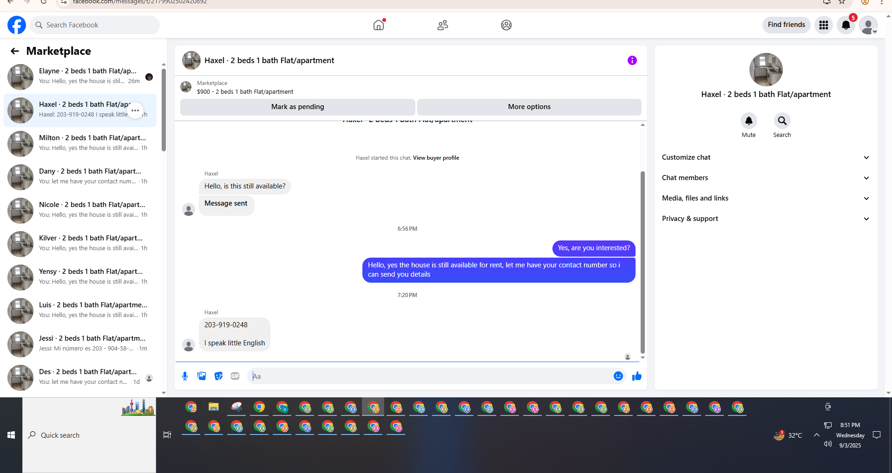Click the Find friends button
The height and width of the screenshot is (473, 892).
point(787,25)
